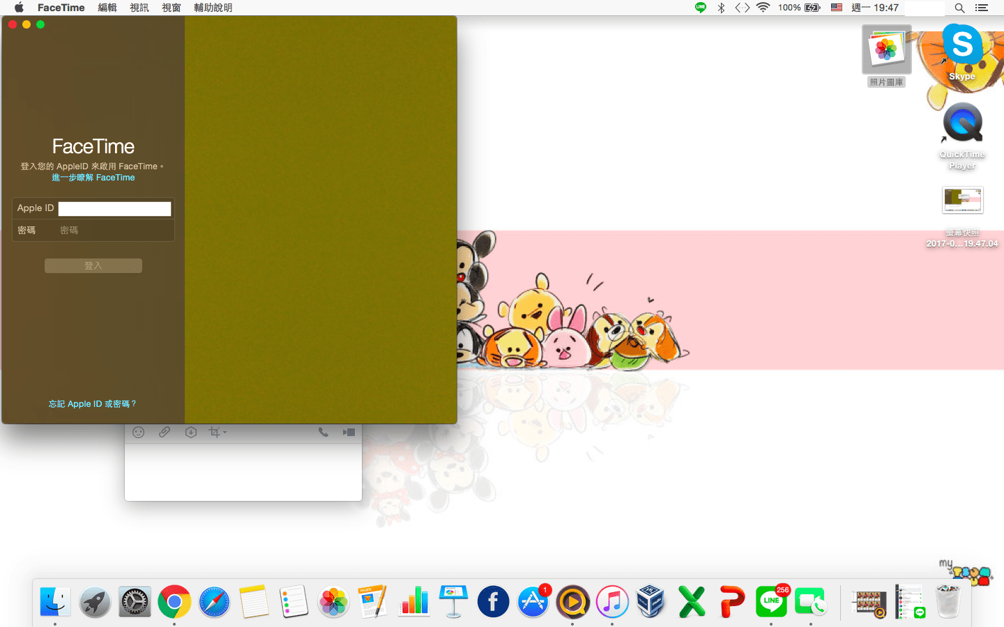Toggle Spotlight search in the menu bar

(959, 8)
